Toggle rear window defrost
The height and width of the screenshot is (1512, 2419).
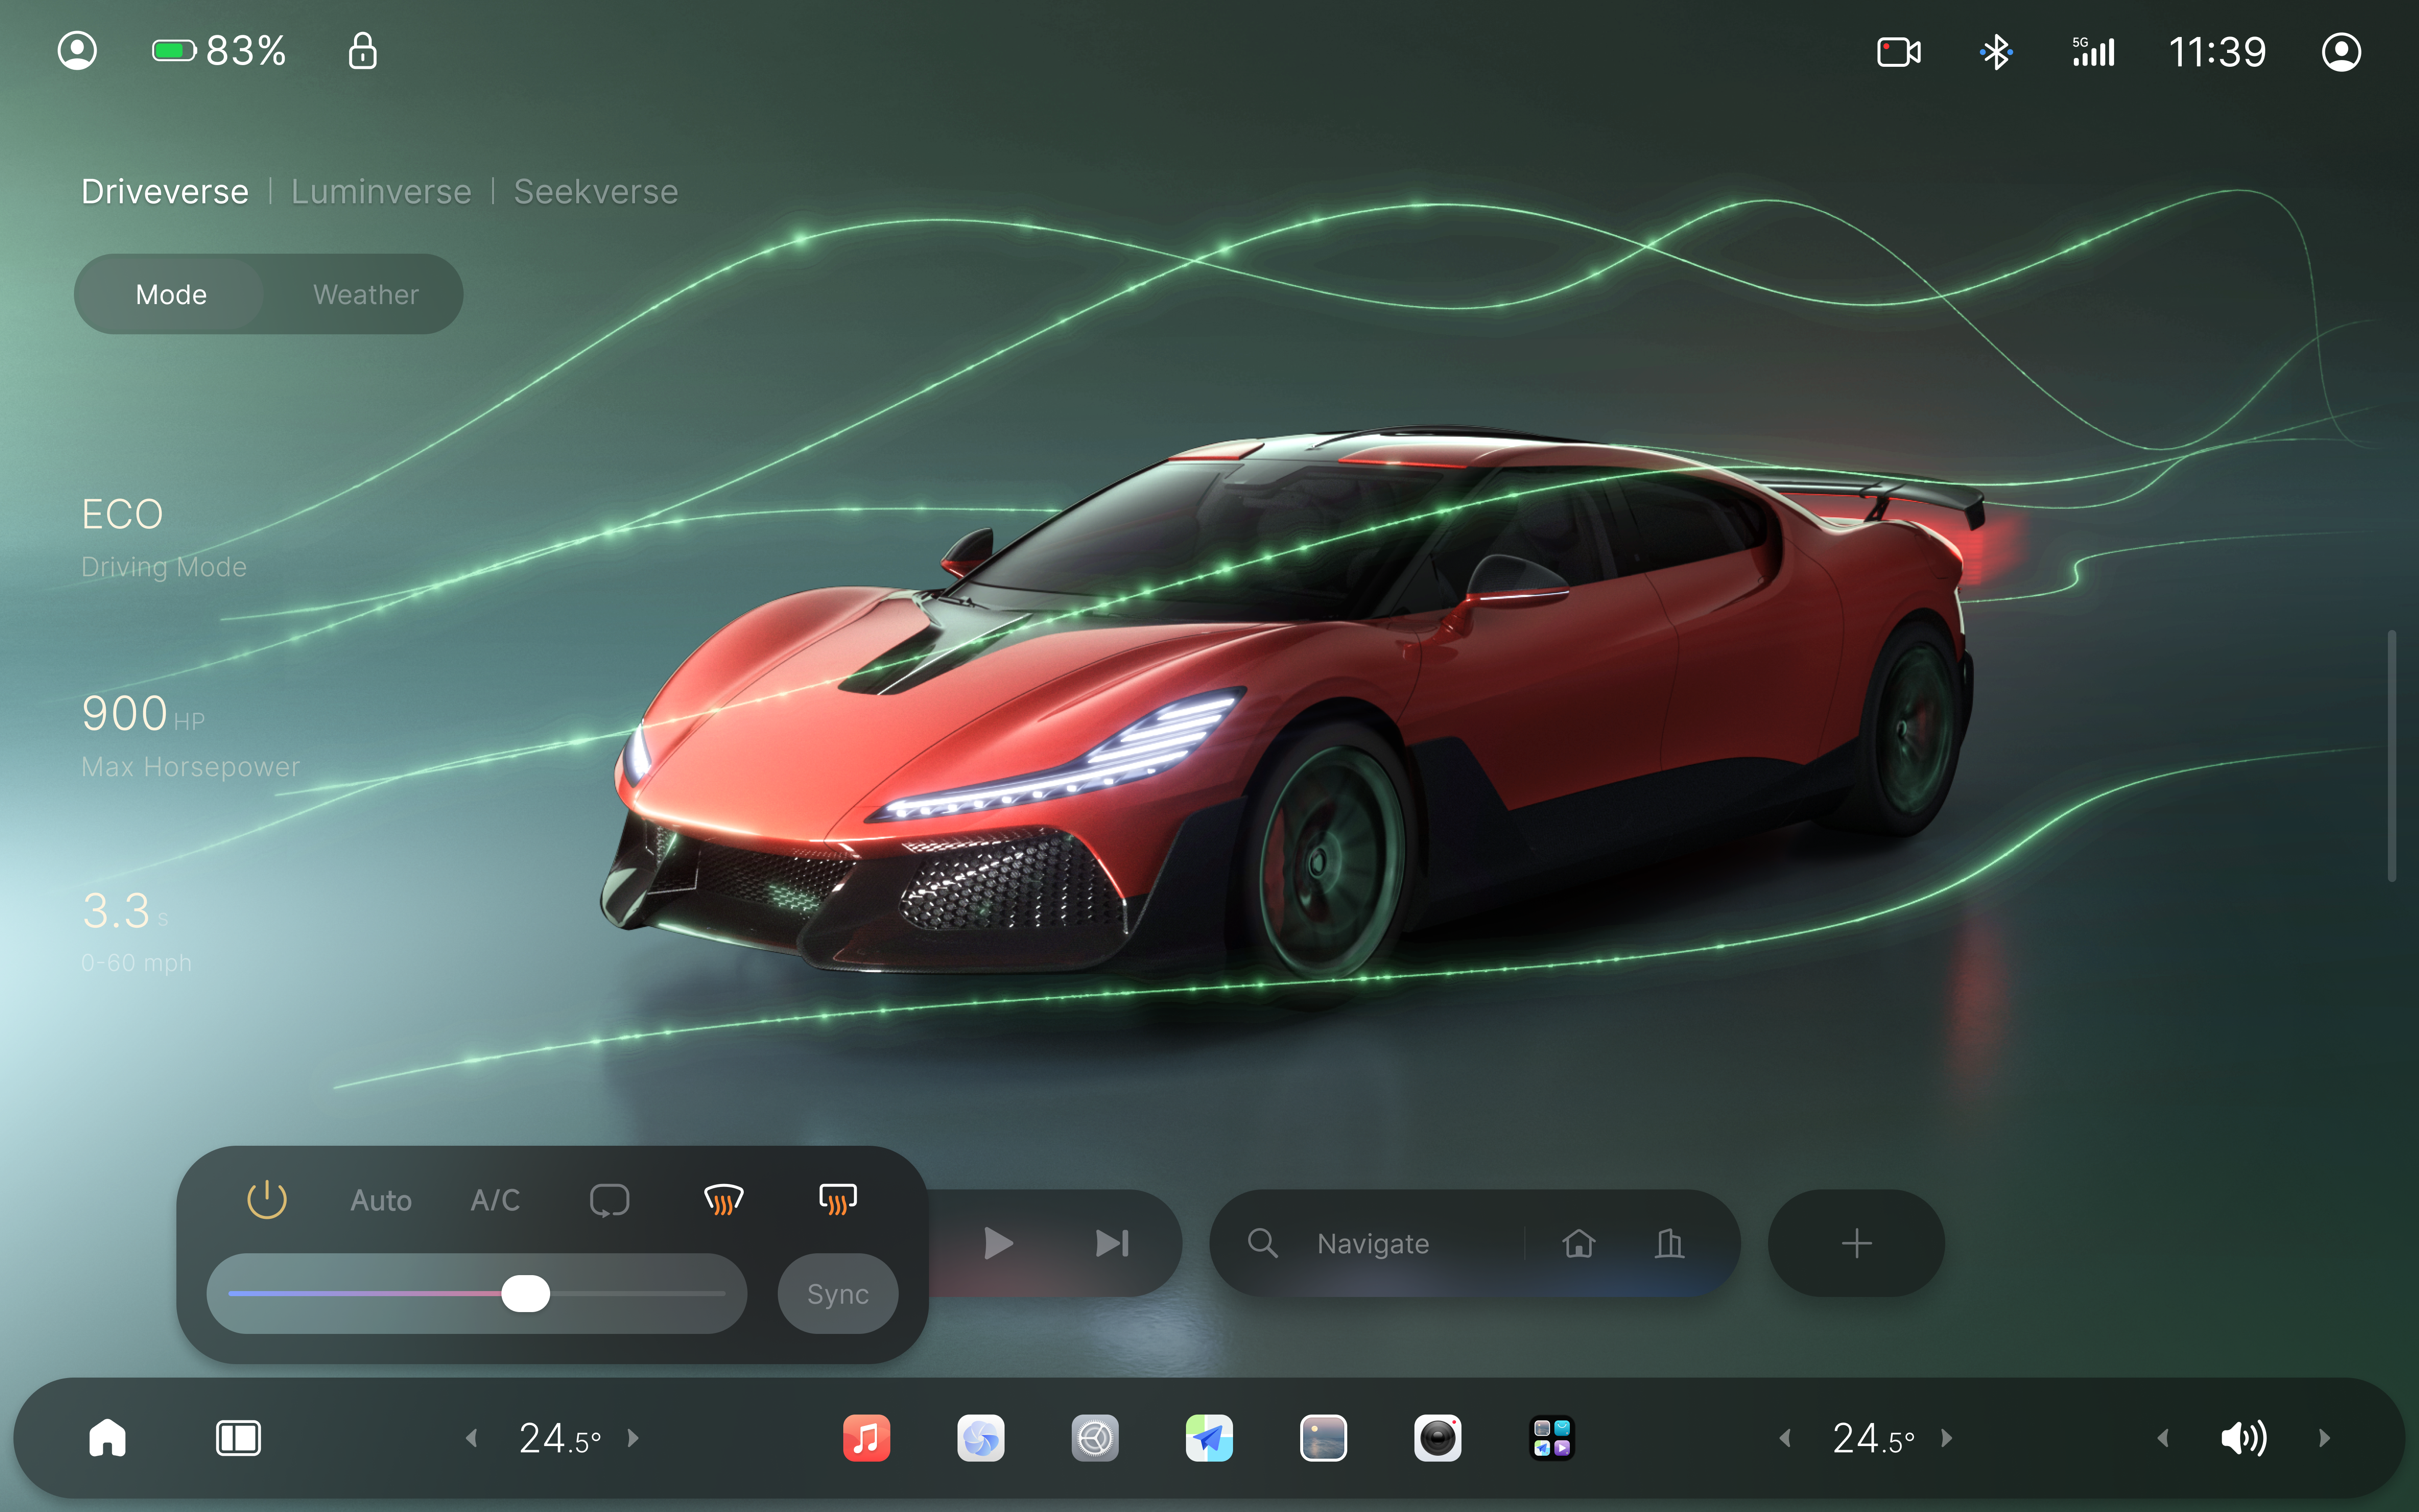tap(838, 1199)
